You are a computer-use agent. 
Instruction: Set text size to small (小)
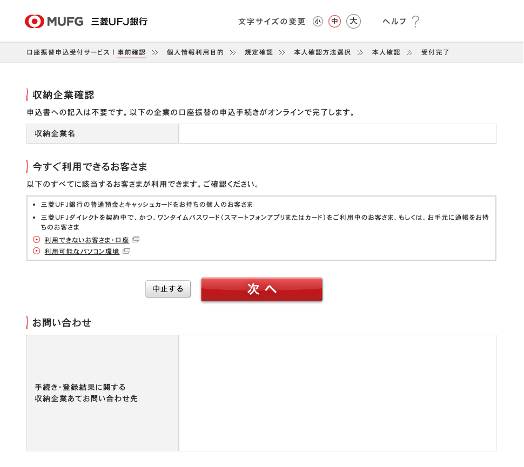(318, 22)
